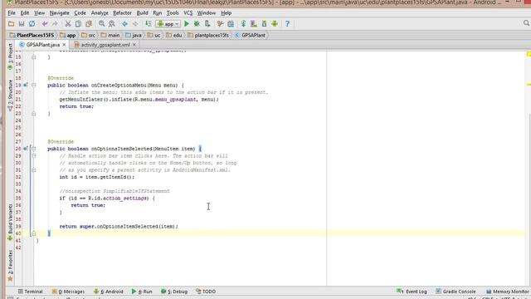Open the Event Log
531x299 pixels.
point(412,292)
